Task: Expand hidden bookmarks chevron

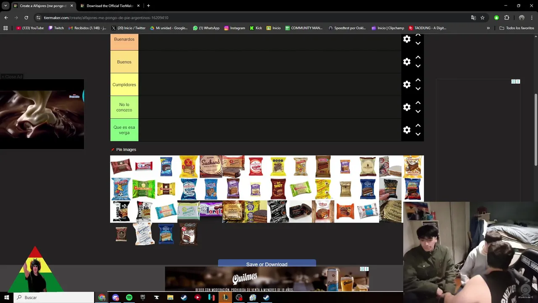Action: pos(488,28)
